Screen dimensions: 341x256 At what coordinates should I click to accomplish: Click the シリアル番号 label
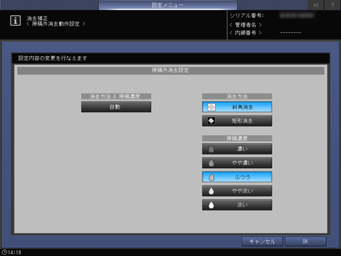coord(247,16)
